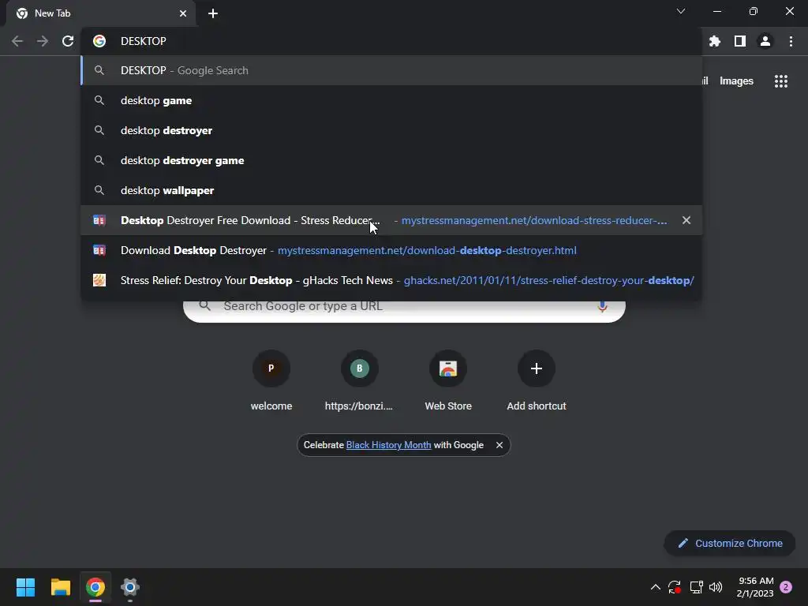
Task: Select the New Tab tab
Action: pyautogui.click(x=101, y=13)
